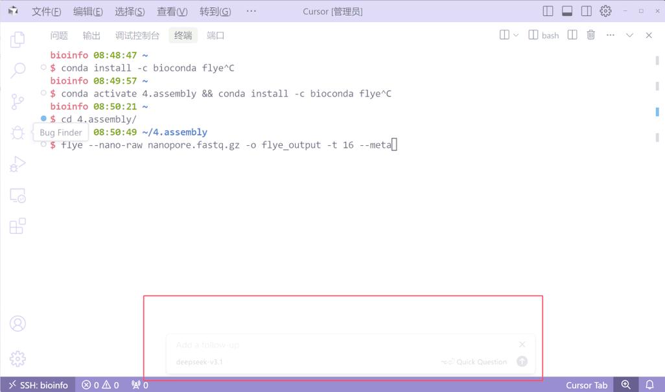Open the deepseek-v3.1 model selector
The image size is (665, 392).
pos(199,362)
